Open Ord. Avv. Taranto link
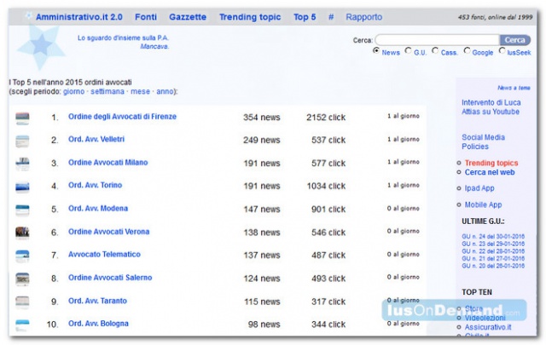 tap(97, 301)
